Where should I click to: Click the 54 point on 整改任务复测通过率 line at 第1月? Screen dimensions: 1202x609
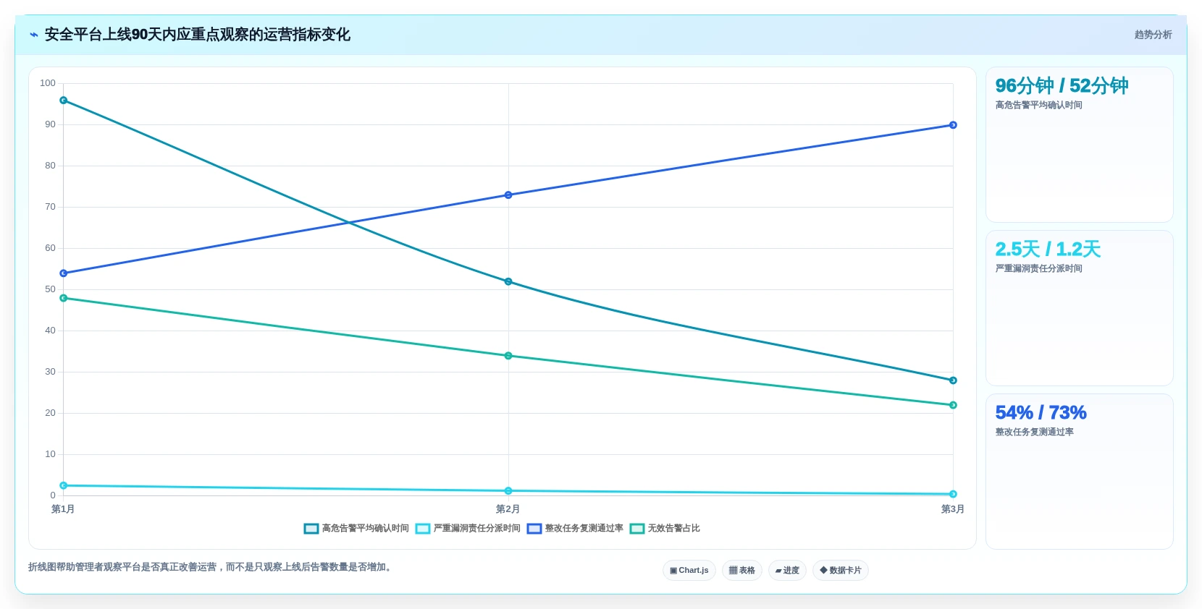(x=64, y=273)
